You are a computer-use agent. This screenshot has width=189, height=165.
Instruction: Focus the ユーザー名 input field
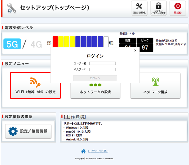[x=102, y=63]
